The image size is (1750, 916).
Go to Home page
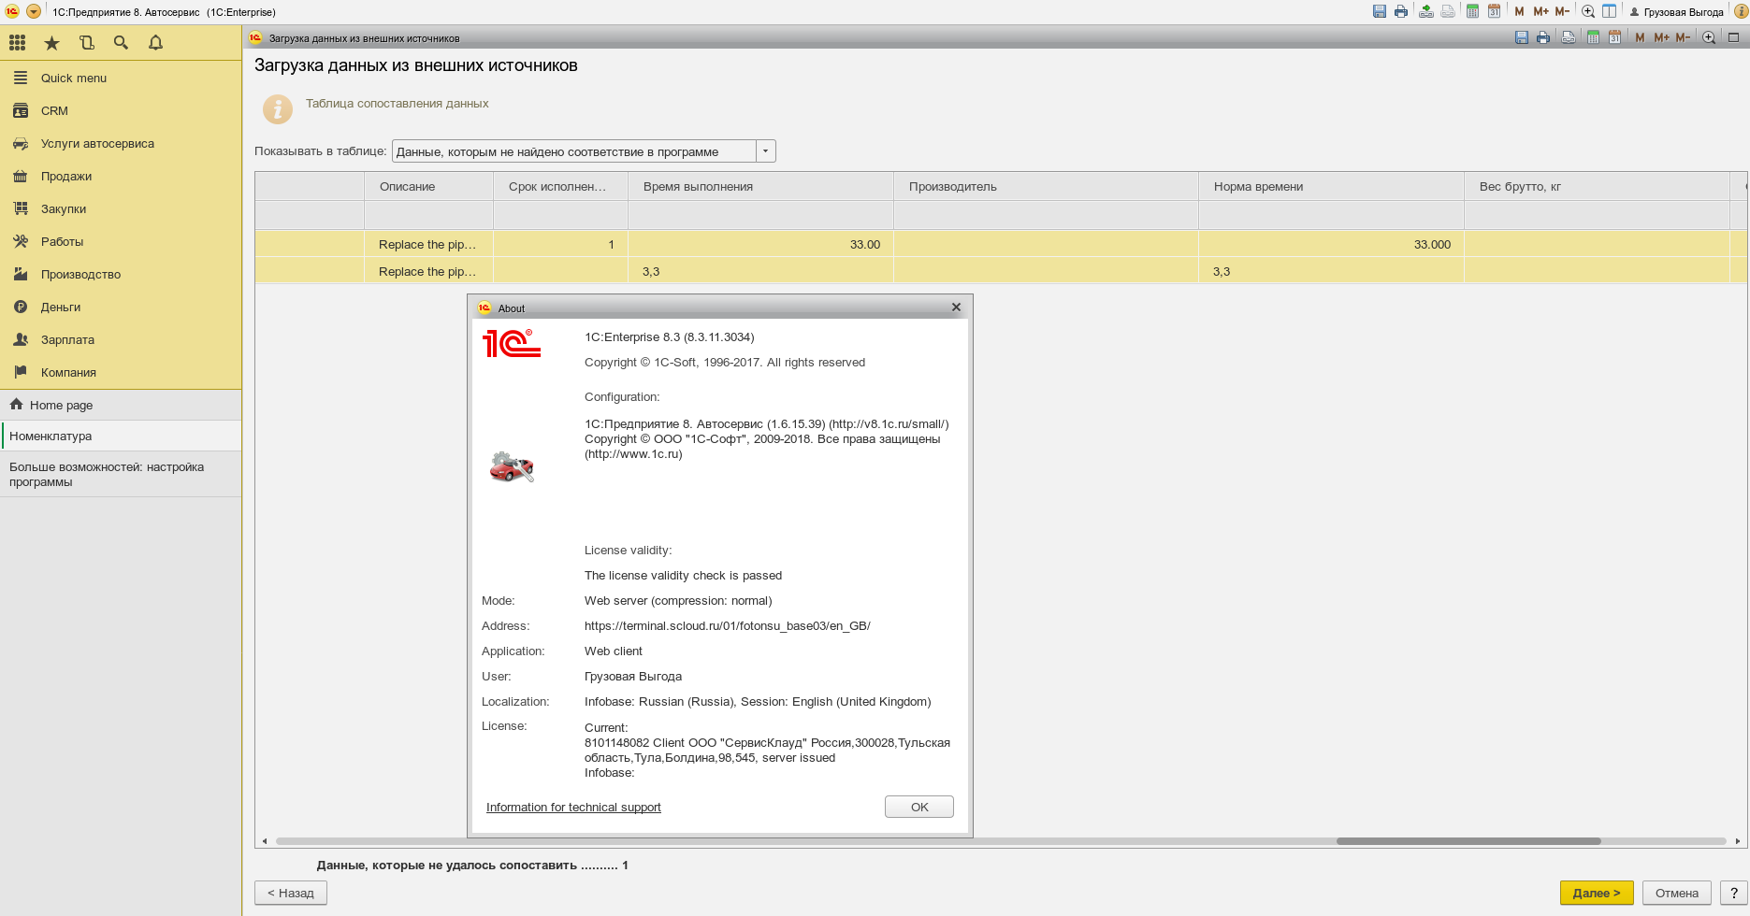[121, 405]
